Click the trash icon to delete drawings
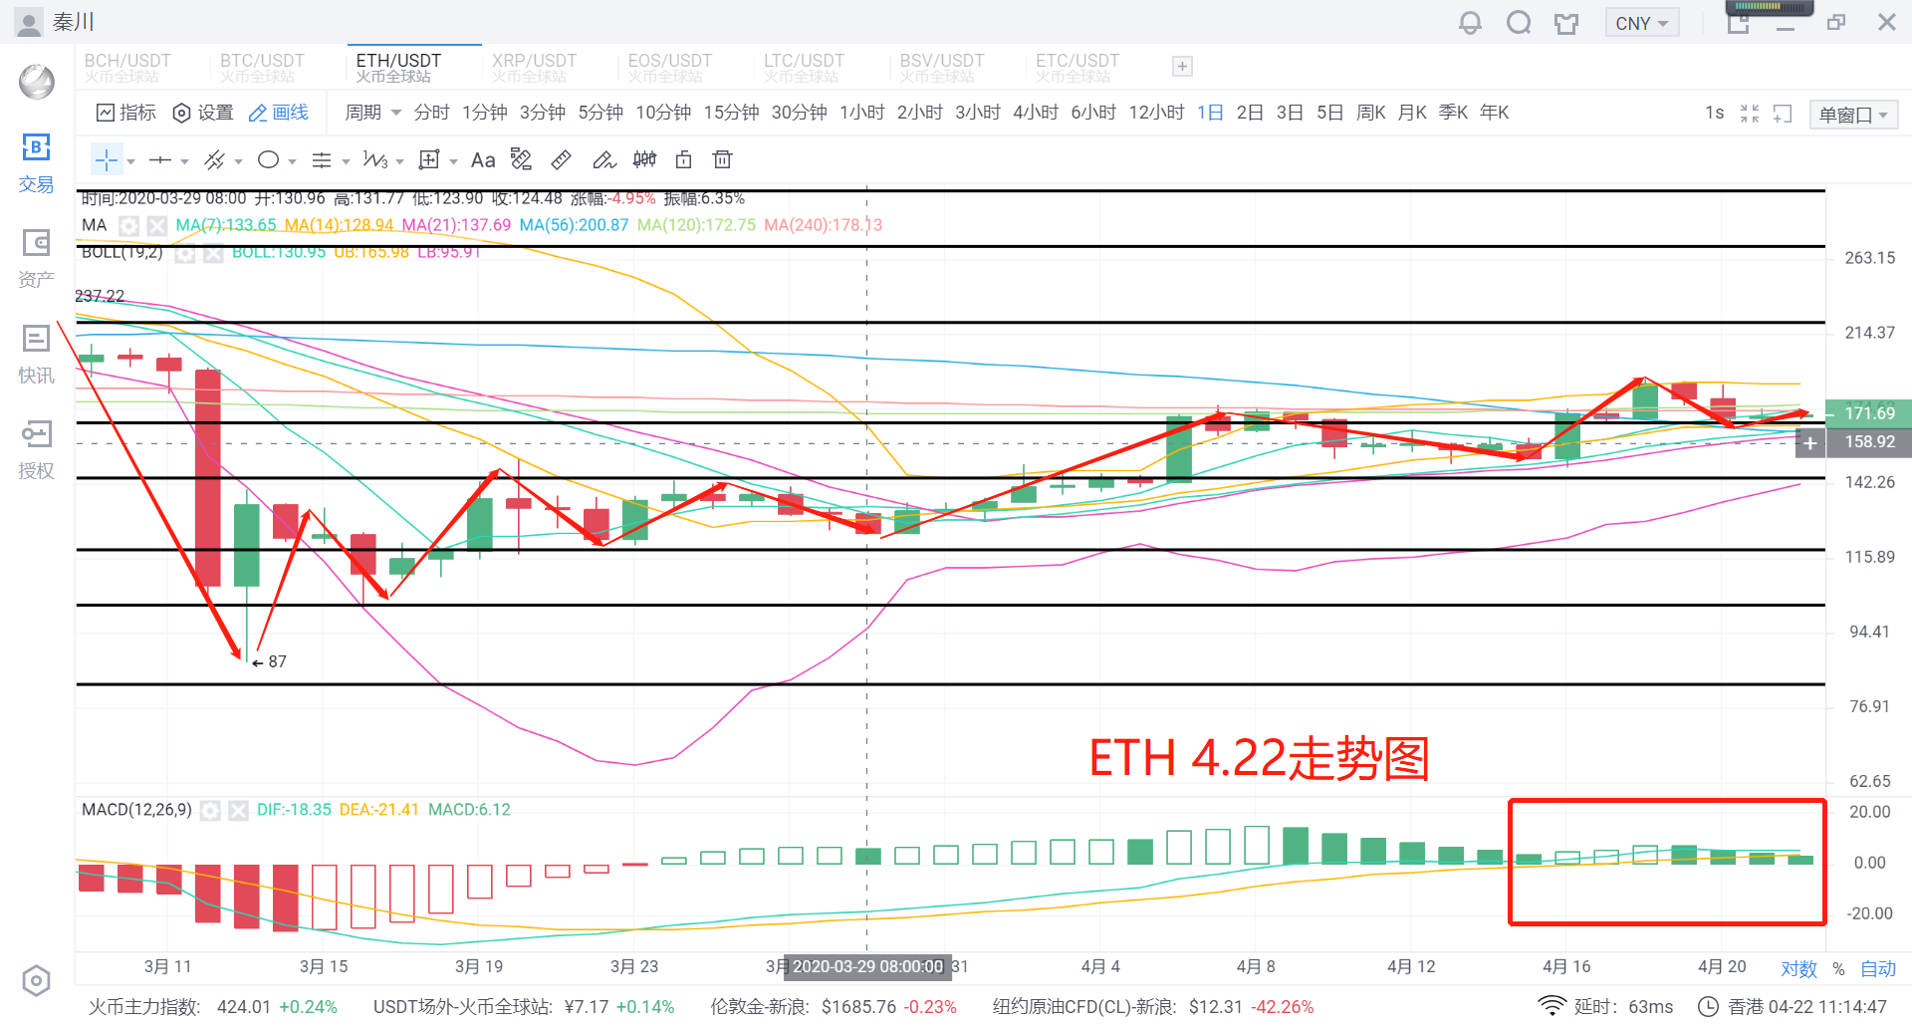 tap(723, 160)
